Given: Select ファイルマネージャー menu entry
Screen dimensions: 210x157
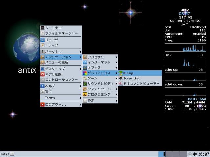Looking at the screenshot, I should pos(61,33).
